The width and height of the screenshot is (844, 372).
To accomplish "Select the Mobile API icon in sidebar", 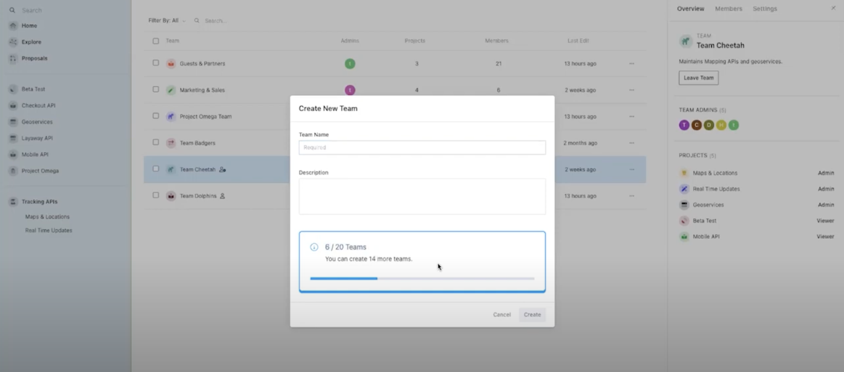I will pos(13,154).
